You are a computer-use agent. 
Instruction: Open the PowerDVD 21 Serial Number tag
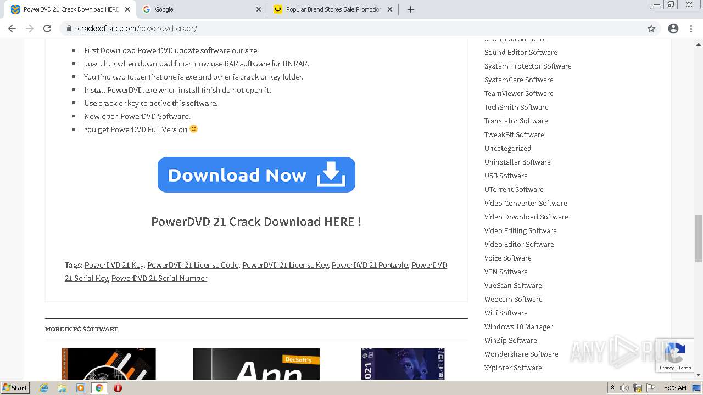[159, 278]
